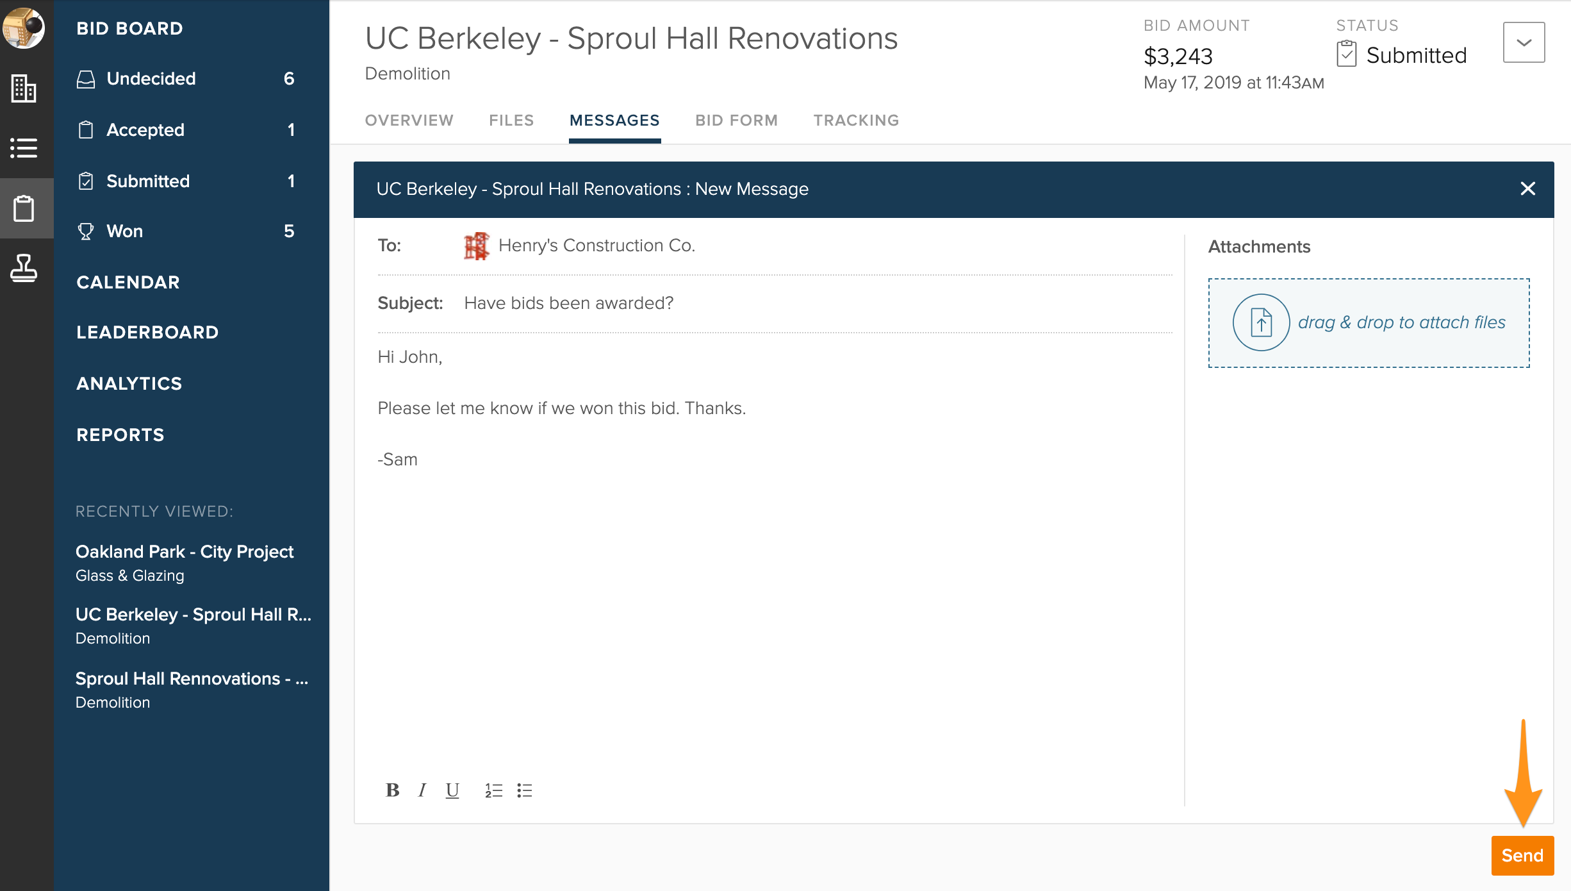Open the Won bids list
Image resolution: width=1571 pixels, height=891 pixels.
coord(125,231)
